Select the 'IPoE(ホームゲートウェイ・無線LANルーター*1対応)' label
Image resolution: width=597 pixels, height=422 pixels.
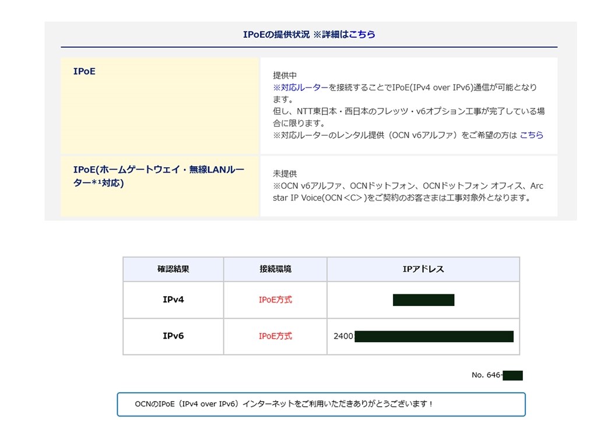tap(159, 176)
